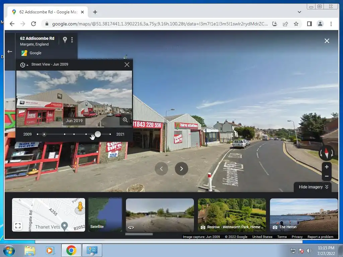This screenshot has height=257, width=343.
Task: Open the Action Center flag icon
Action: pyautogui.click(x=301, y=251)
